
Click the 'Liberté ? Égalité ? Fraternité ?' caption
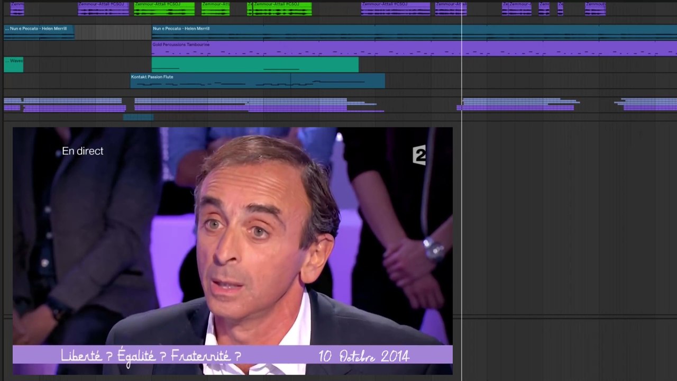coord(151,356)
